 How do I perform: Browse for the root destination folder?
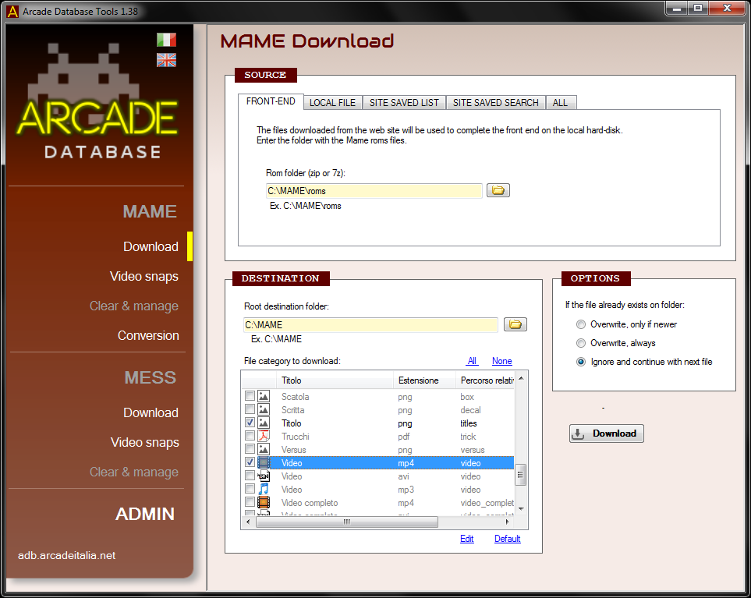click(x=515, y=324)
